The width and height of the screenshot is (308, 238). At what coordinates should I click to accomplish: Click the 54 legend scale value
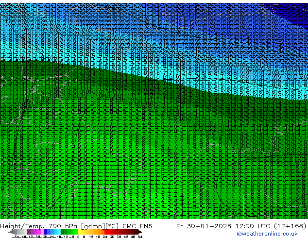coord(140,237)
